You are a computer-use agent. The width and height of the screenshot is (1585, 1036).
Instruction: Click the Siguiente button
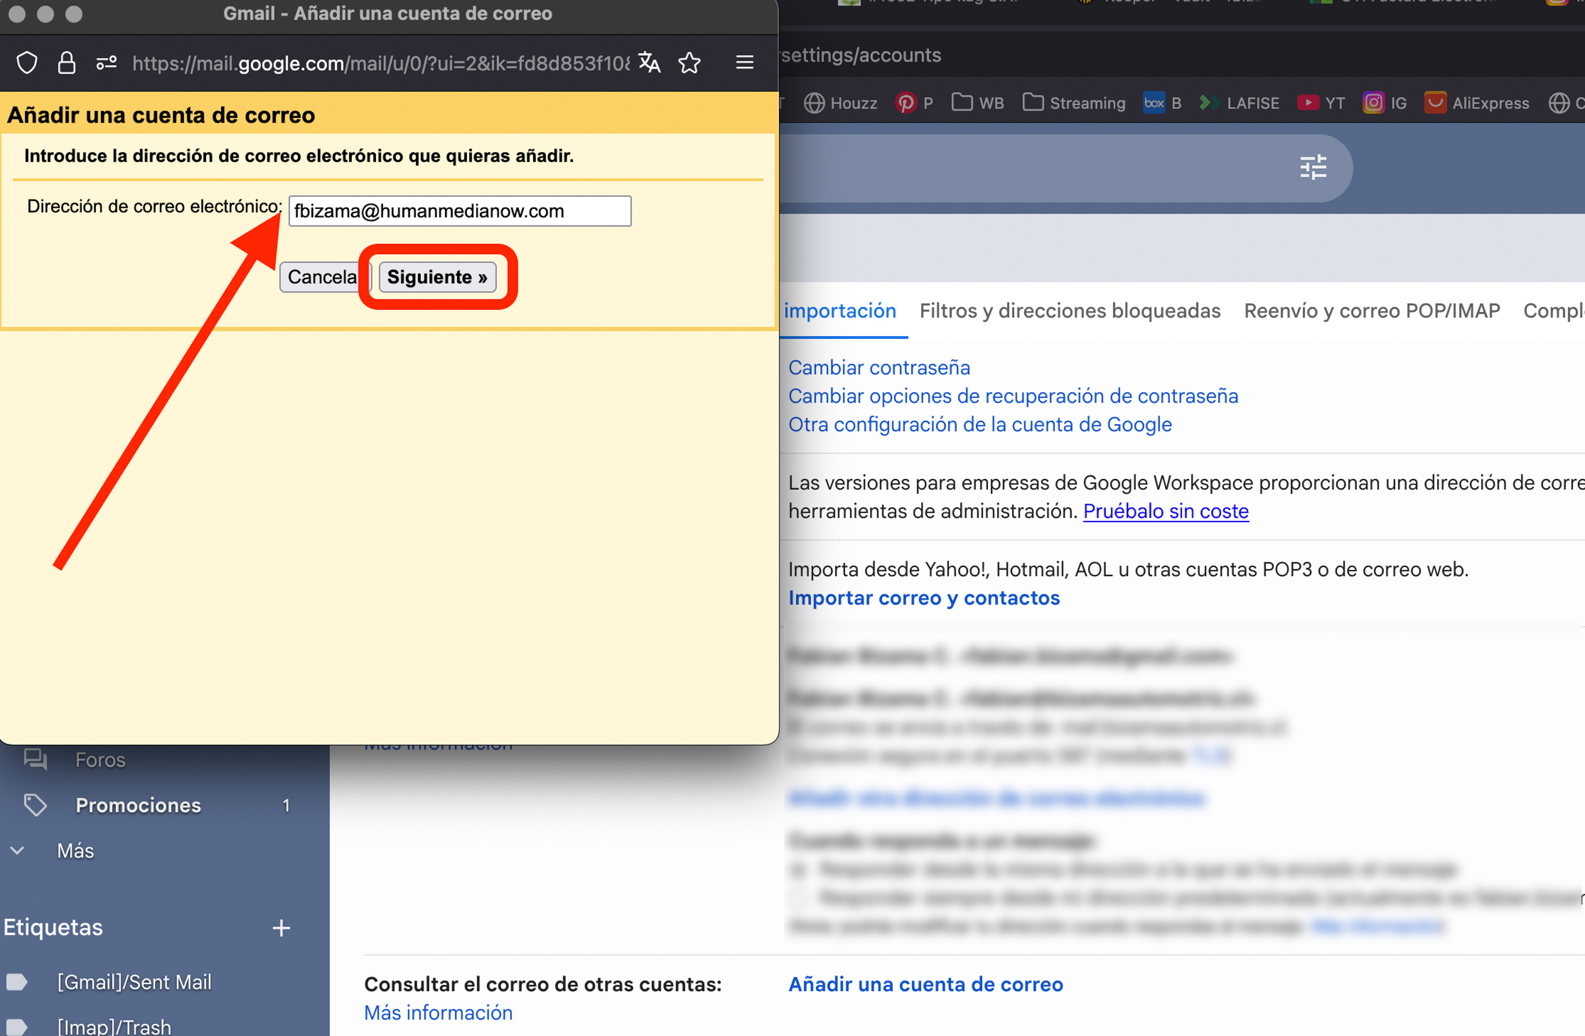point(438,277)
